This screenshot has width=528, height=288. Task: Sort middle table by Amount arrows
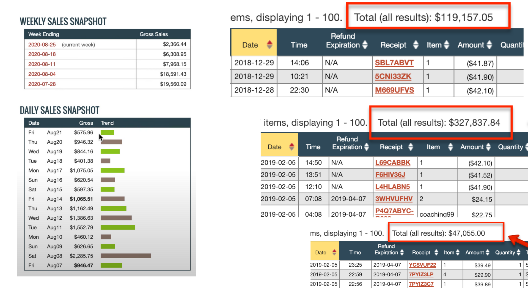click(488, 147)
